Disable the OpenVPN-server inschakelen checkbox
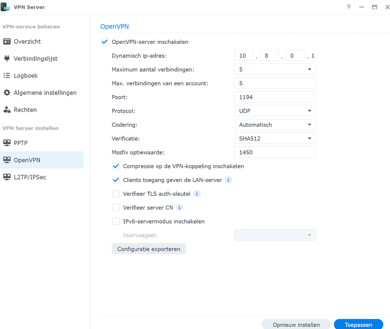Image resolution: width=390 pixels, height=329 pixels. pyautogui.click(x=104, y=42)
